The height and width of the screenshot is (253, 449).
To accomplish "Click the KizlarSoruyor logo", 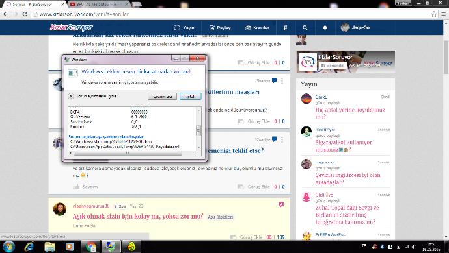I will click(72, 27).
